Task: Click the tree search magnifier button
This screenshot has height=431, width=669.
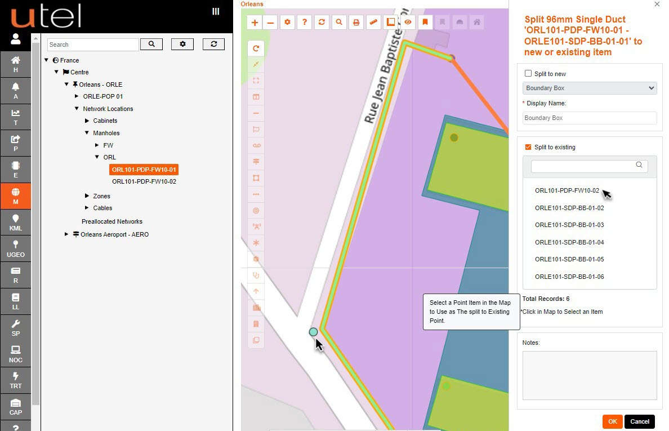Action: pyautogui.click(x=151, y=45)
